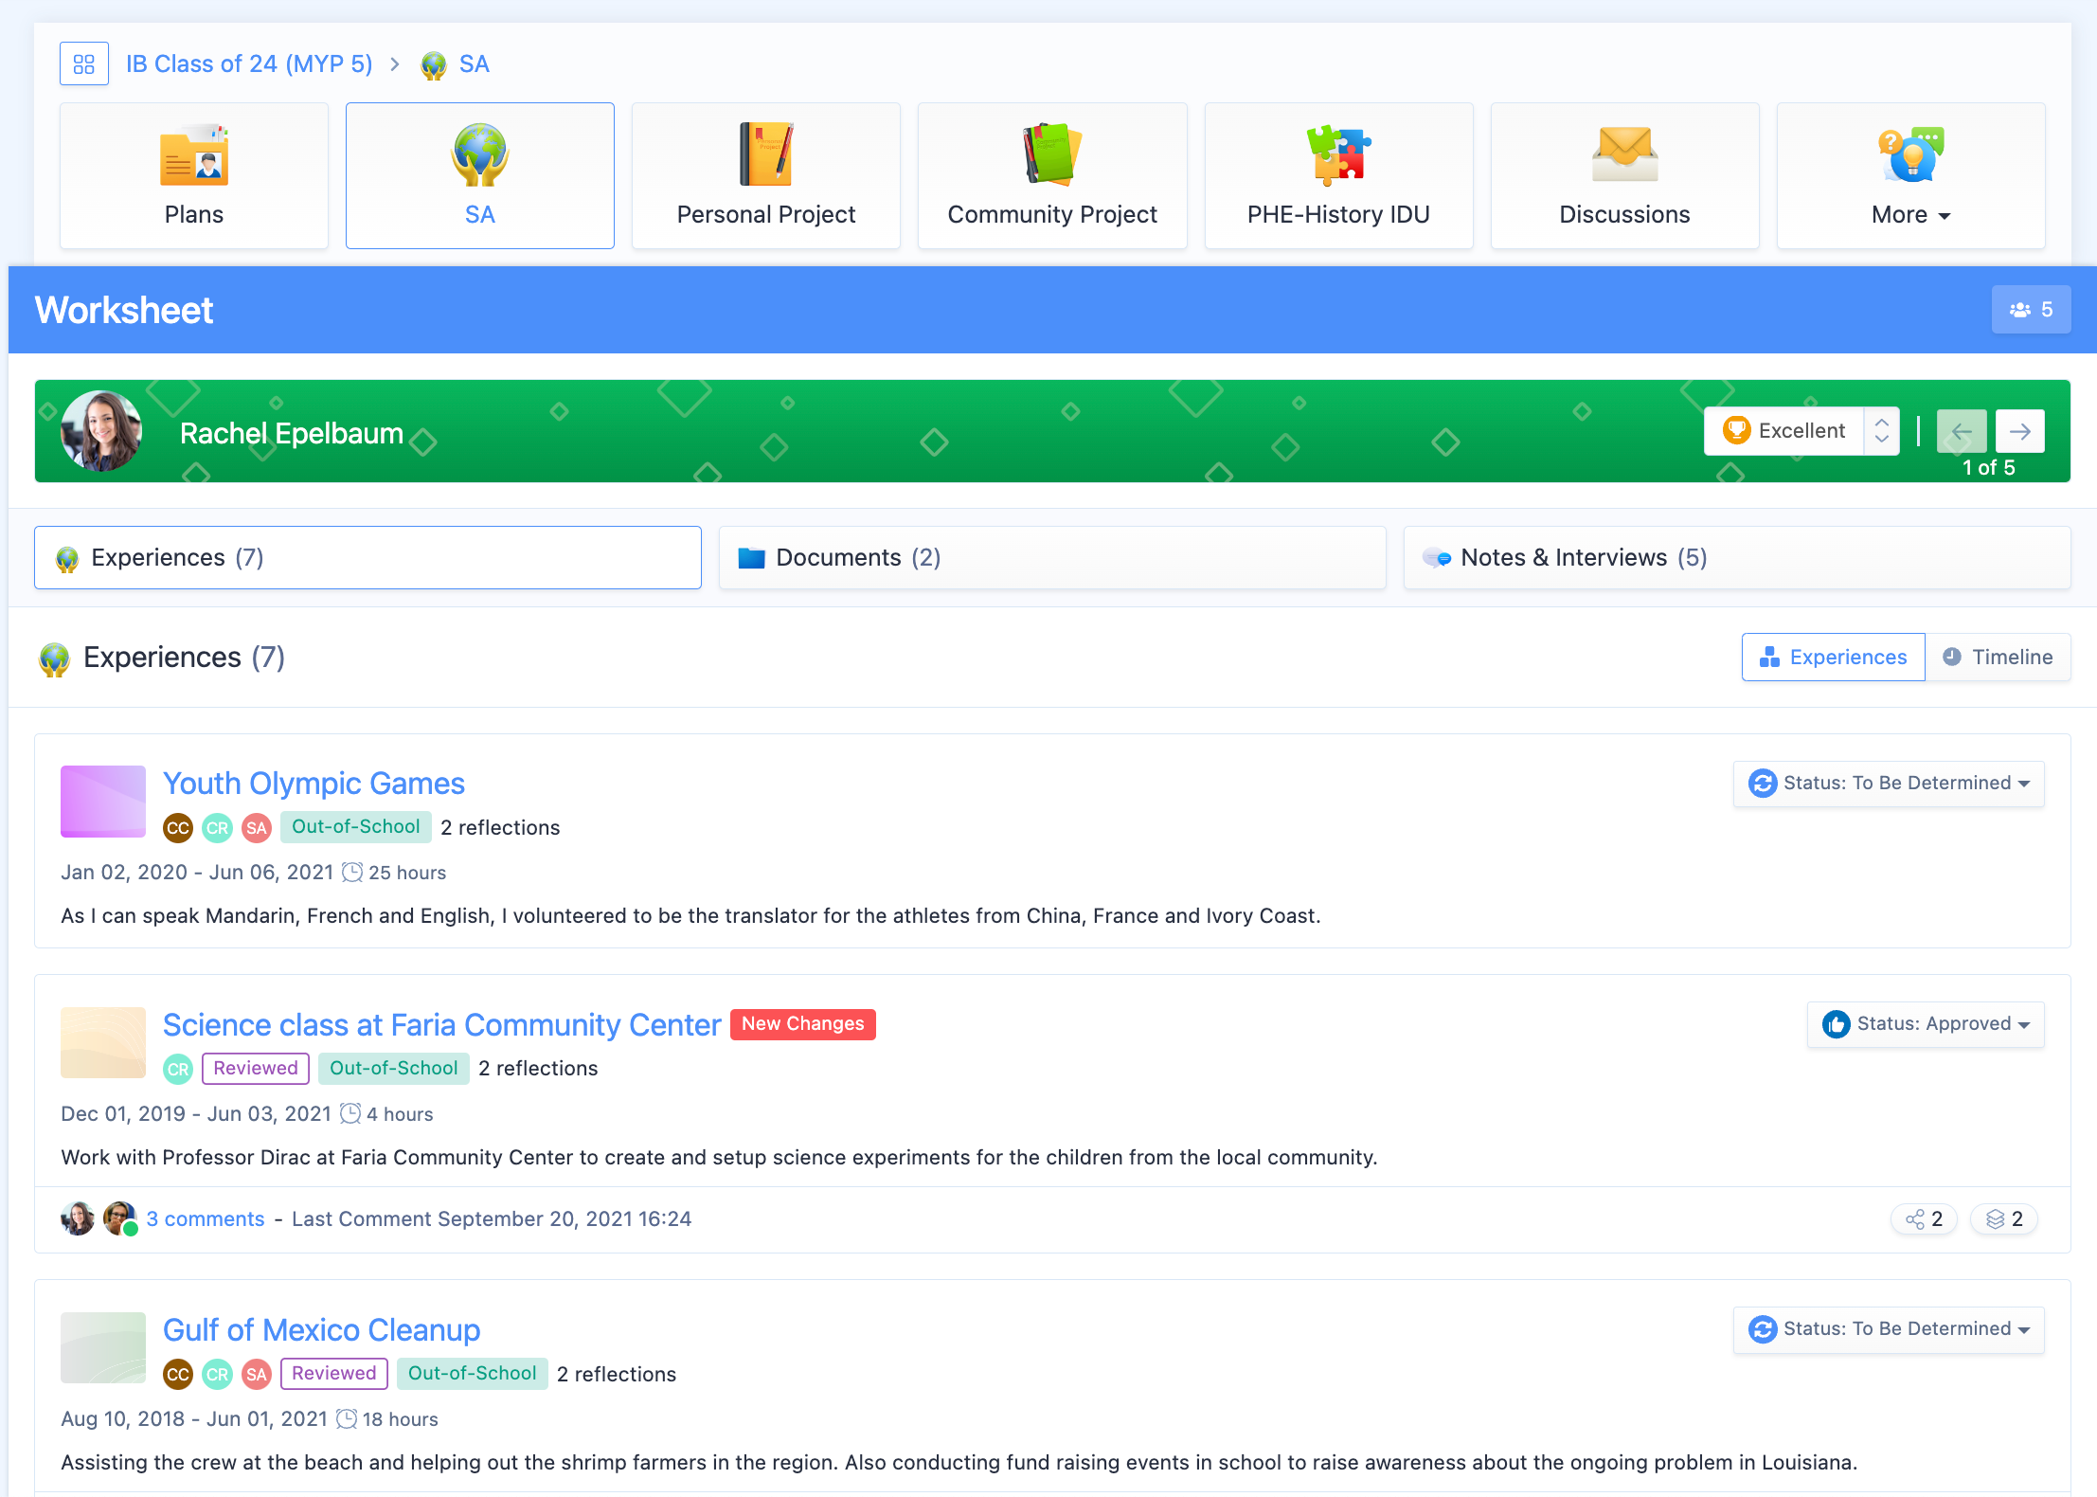The width and height of the screenshot is (2097, 1497).
Task: Open the 3 comments link
Action: pyautogui.click(x=205, y=1219)
